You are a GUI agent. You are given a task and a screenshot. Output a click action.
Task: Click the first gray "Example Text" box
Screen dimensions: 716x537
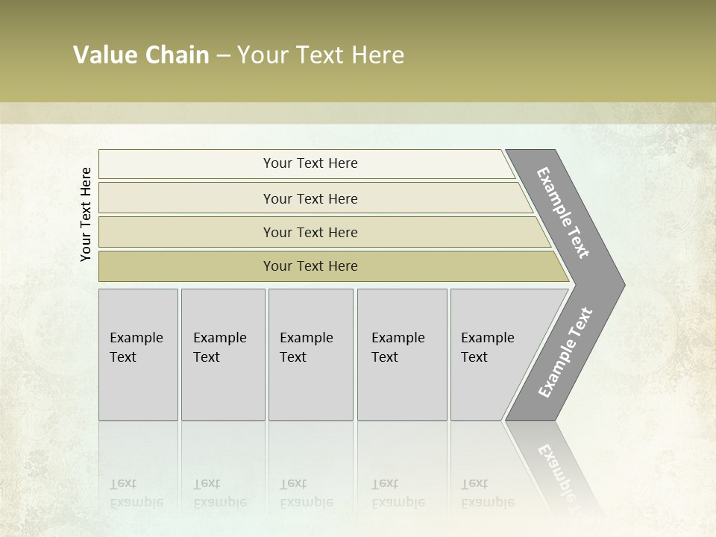[136, 348]
